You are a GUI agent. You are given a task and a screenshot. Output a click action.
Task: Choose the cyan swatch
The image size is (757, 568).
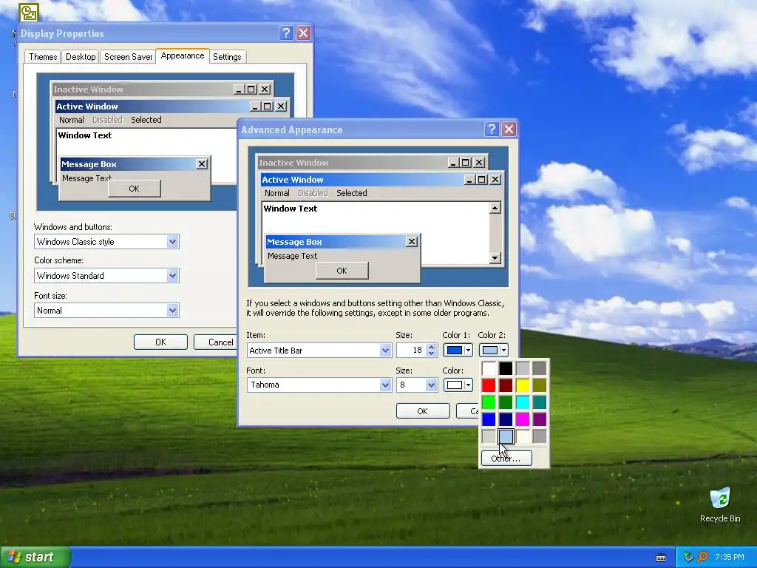click(x=523, y=402)
